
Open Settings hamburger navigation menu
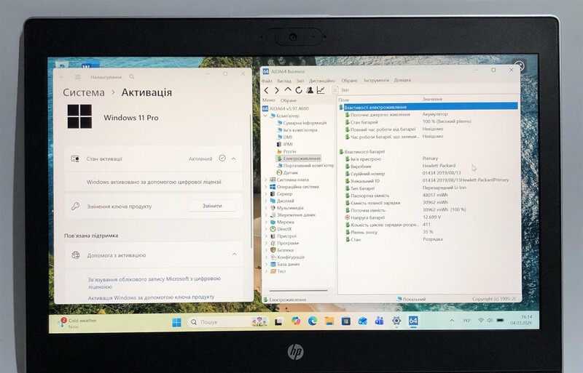[78, 77]
